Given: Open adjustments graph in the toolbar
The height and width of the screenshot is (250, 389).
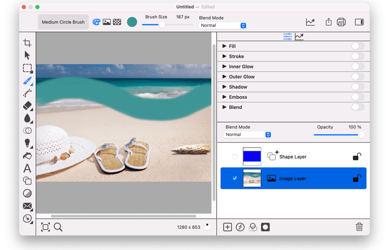Looking at the screenshot, I should pos(310,22).
